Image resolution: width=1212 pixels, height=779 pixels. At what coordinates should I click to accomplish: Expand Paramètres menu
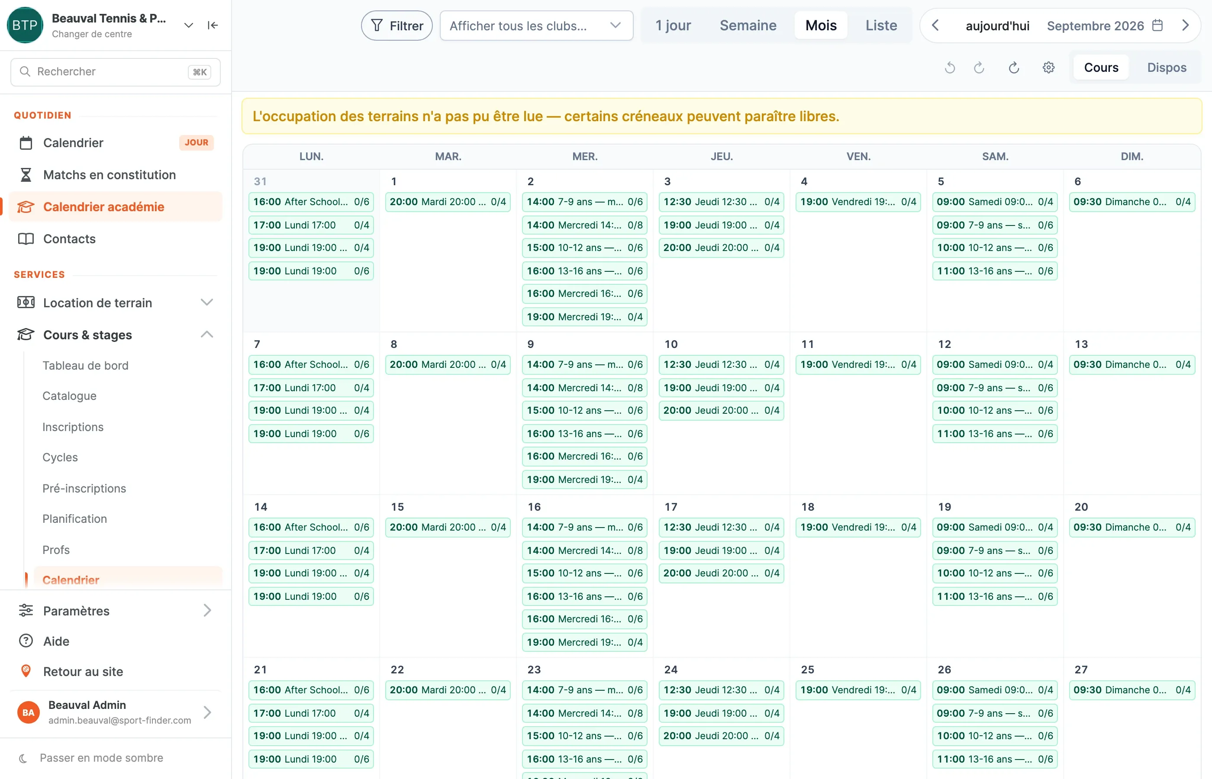click(x=115, y=611)
